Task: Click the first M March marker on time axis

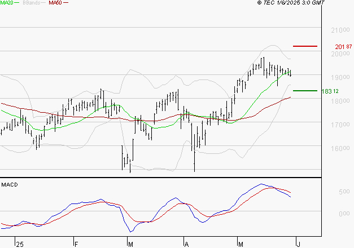Action: [x=130, y=245]
